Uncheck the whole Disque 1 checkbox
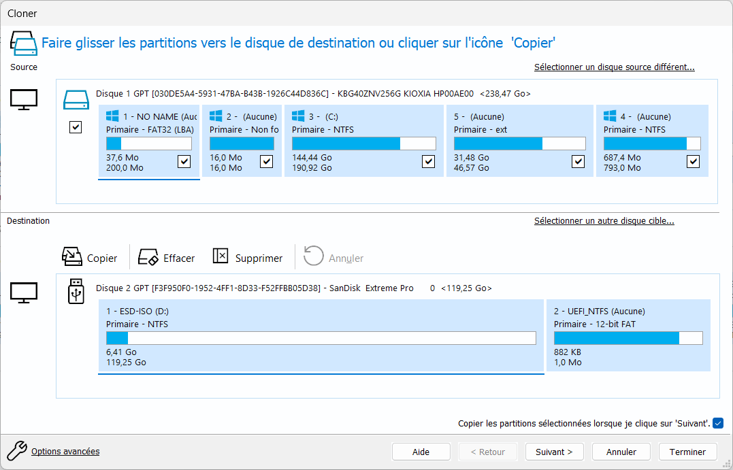Viewport: 733px width, 470px height. click(x=76, y=127)
